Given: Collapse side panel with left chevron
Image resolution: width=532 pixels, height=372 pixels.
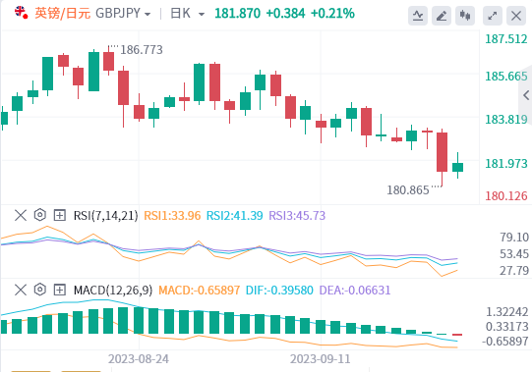Looking at the screenshot, I should point(526,95).
